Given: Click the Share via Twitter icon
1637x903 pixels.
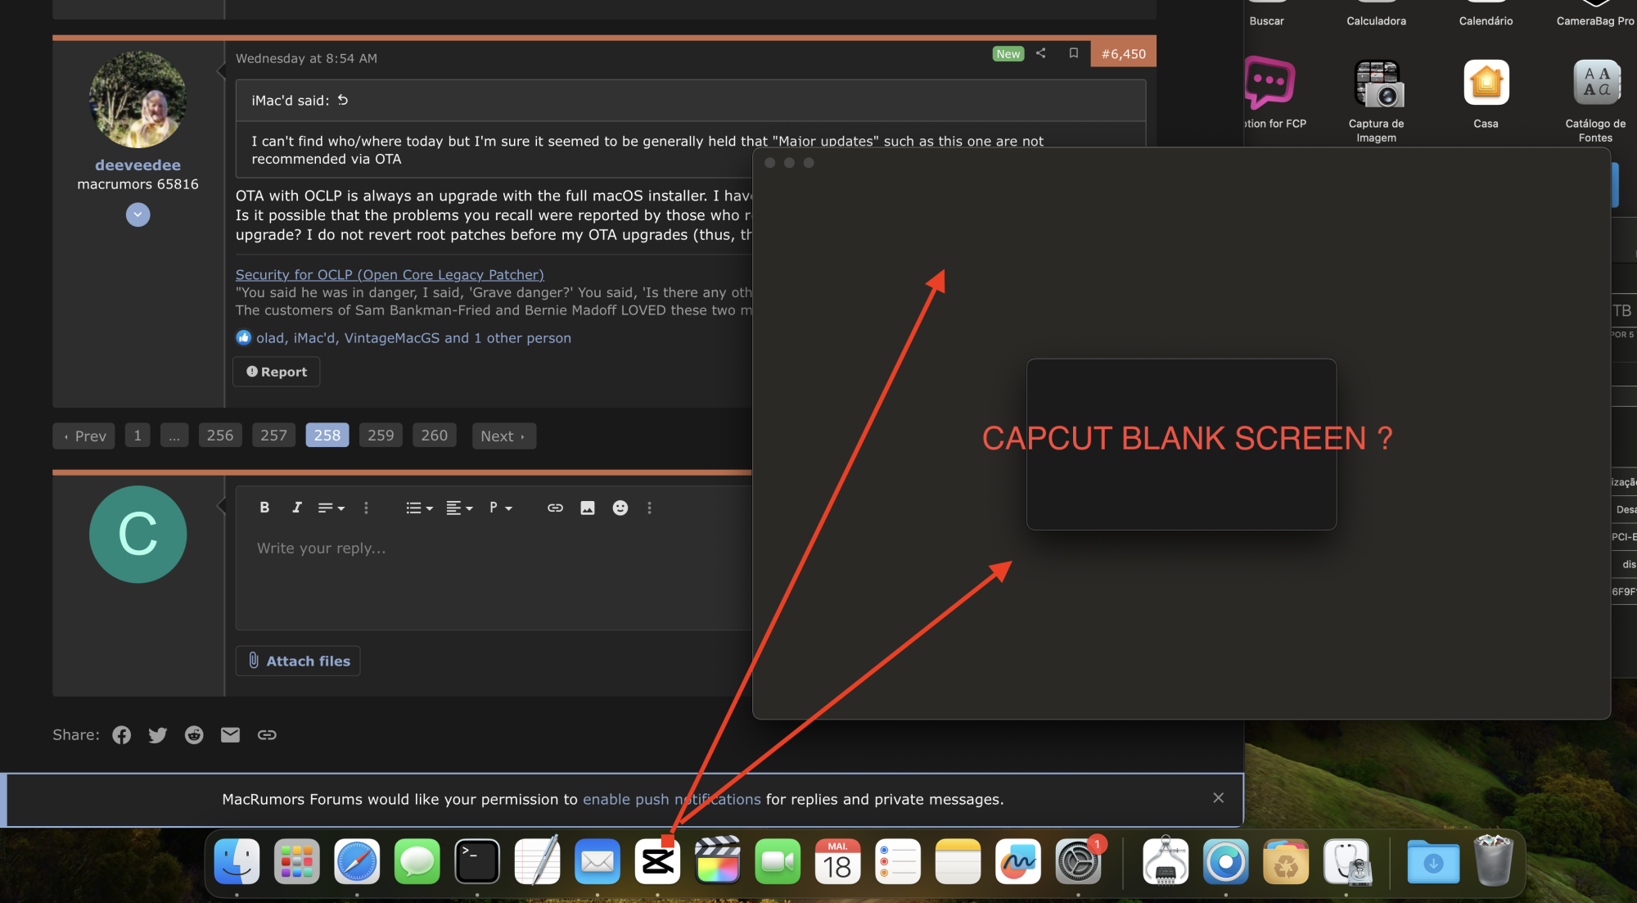Looking at the screenshot, I should [x=156, y=733].
